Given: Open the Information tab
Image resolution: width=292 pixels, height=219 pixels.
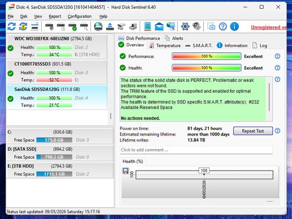Looking at the screenshot, I should pyautogui.click(x=232, y=45).
